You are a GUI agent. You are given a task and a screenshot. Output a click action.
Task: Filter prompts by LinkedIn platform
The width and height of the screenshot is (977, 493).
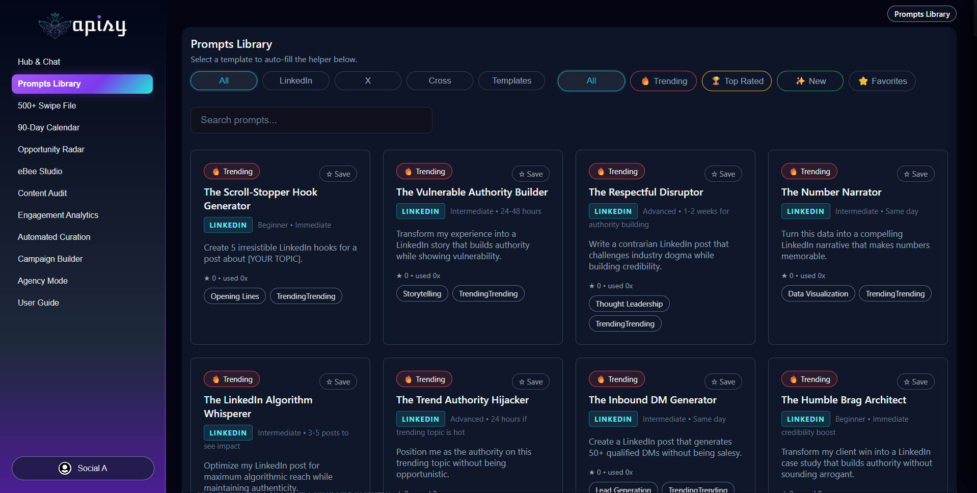click(x=296, y=81)
